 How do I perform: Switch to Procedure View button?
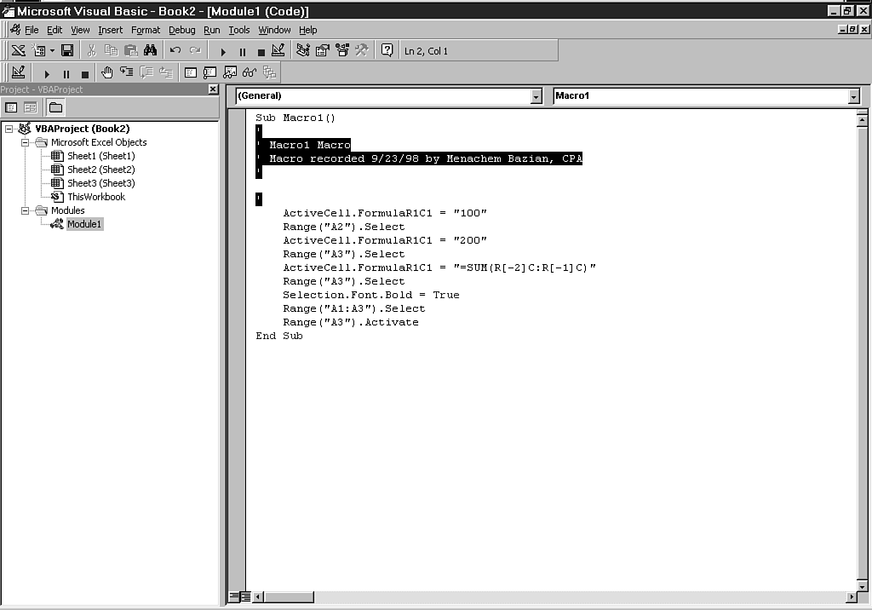point(234,597)
